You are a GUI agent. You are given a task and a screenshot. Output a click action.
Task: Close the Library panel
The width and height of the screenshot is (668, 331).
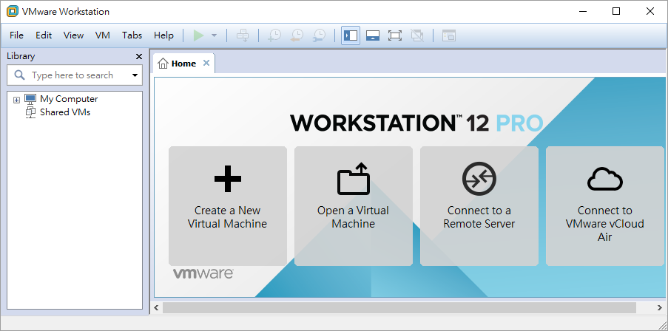[x=139, y=57]
